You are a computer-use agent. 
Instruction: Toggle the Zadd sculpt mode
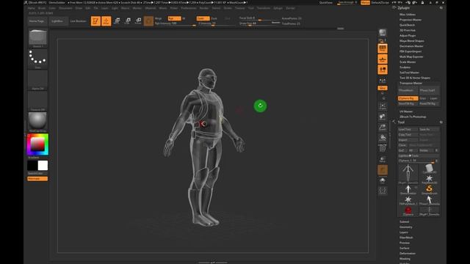tap(203, 18)
